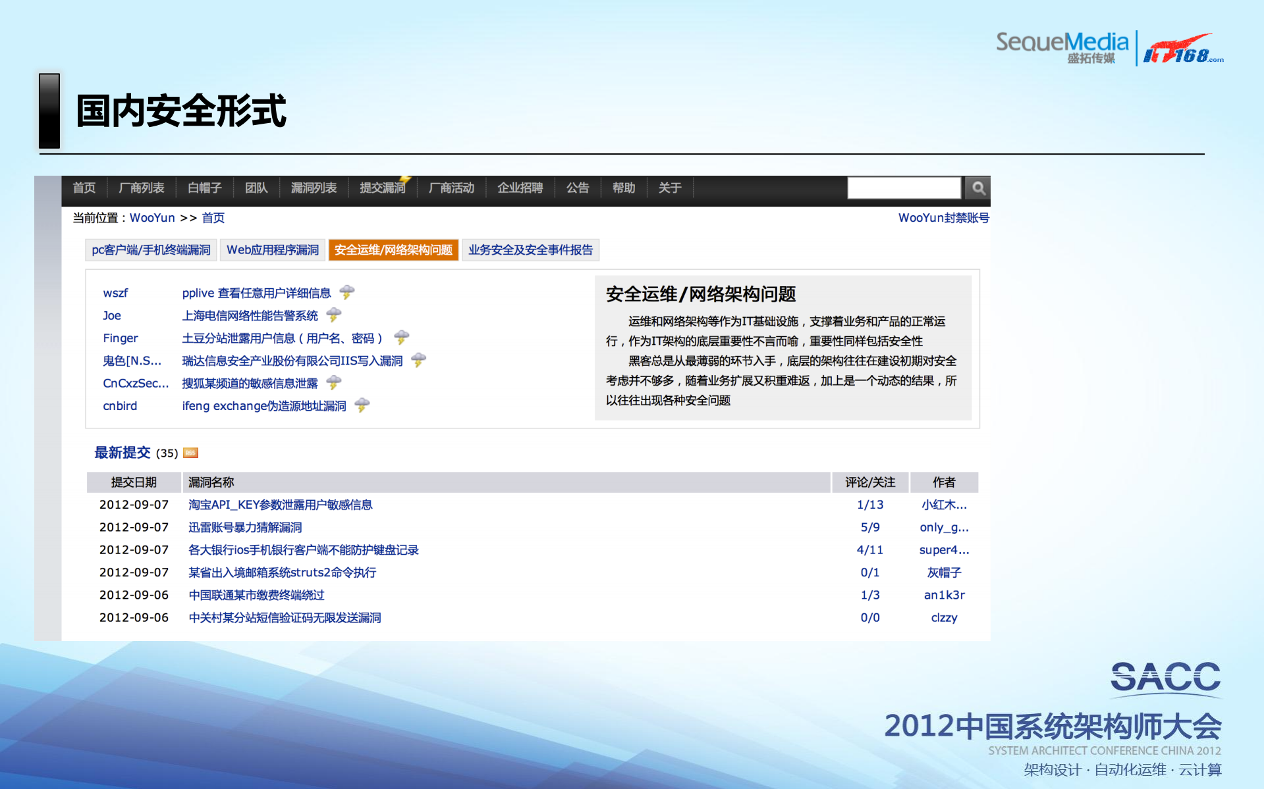Open author profile an1k3r
Viewport: 1264px width, 789px height.
944,594
